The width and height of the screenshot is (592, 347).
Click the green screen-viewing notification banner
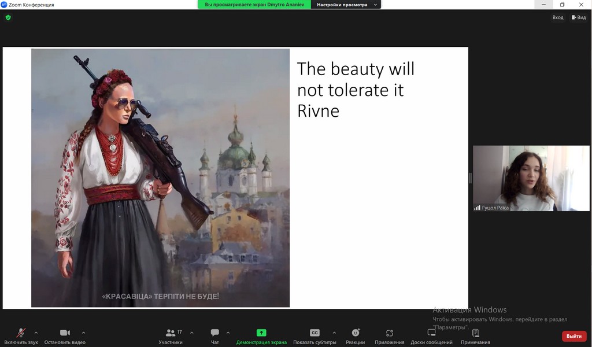pos(254,5)
